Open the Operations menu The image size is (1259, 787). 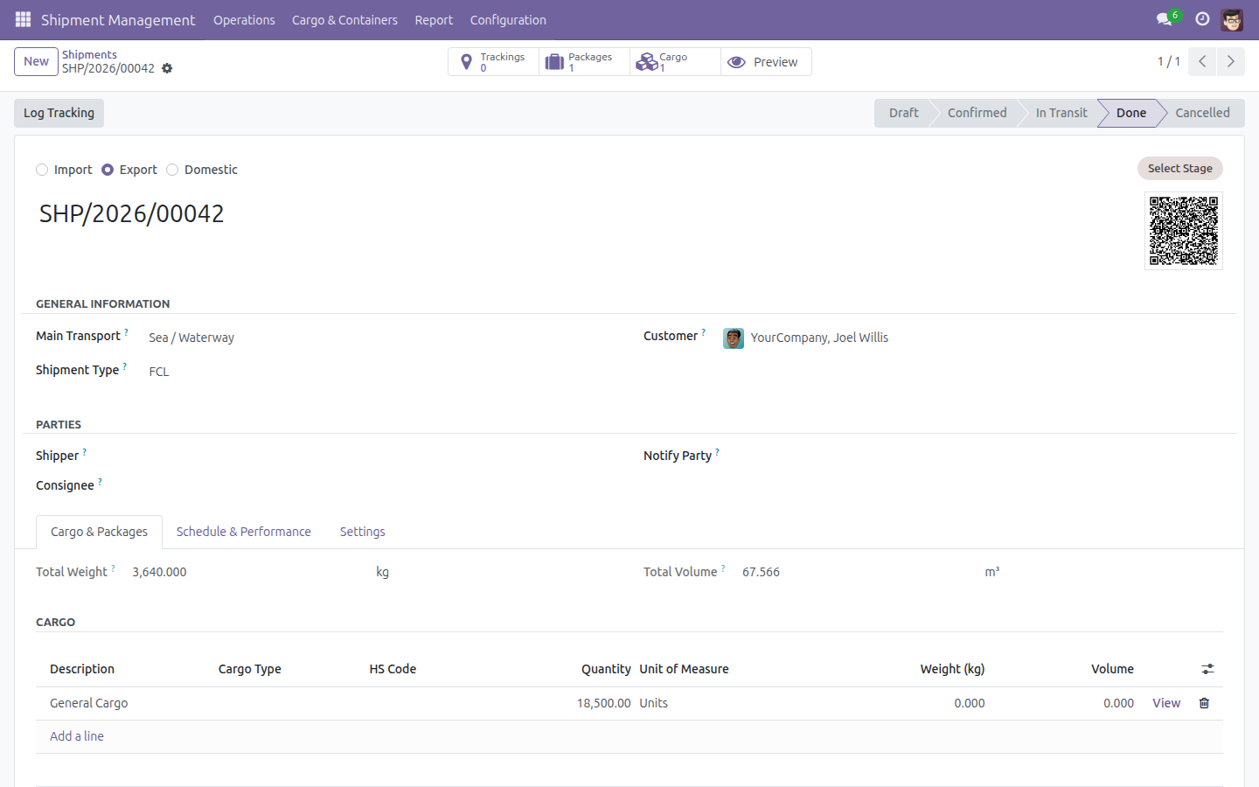tap(244, 20)
